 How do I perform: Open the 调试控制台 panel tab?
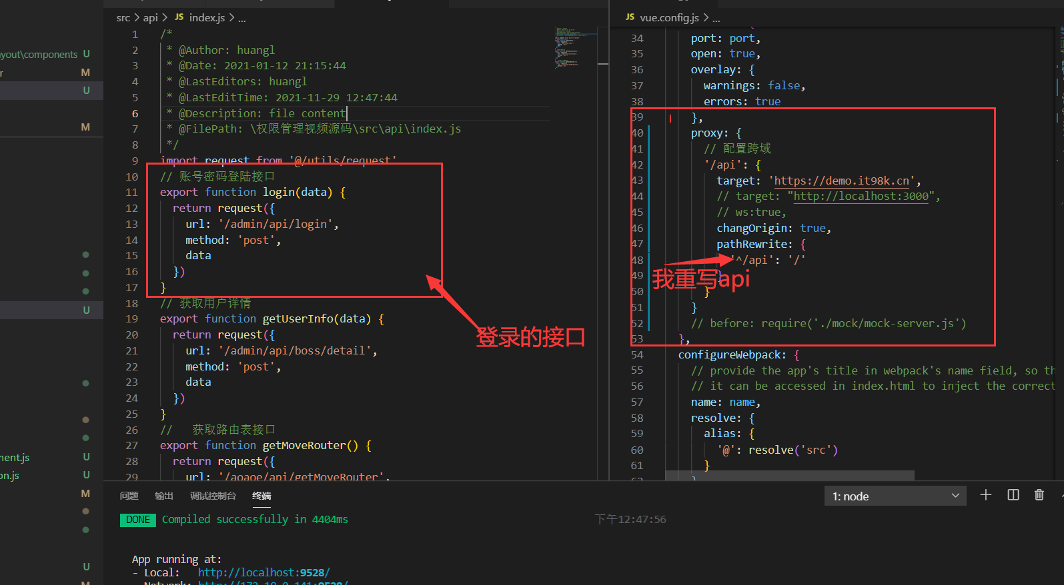click(213, 496)
